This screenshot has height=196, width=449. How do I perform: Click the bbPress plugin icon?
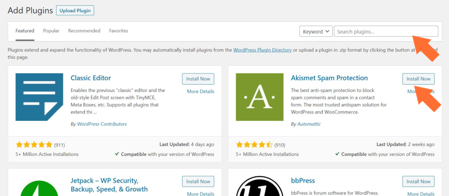pos(260,186)
